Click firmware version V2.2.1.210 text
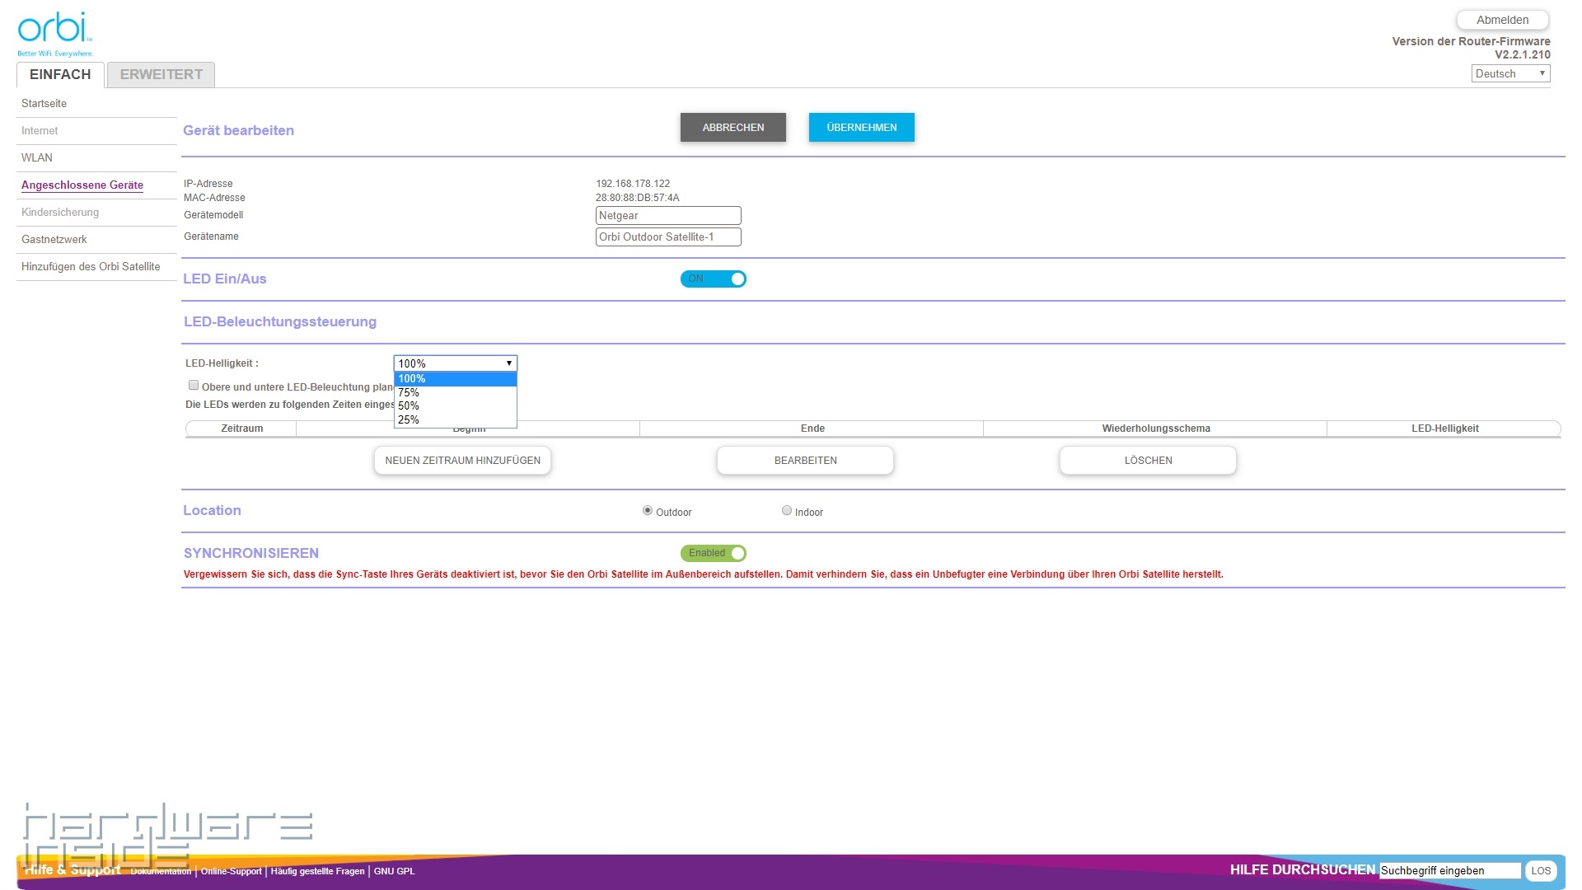Viewport: 1582px width, 890px height. [1523, 54]
